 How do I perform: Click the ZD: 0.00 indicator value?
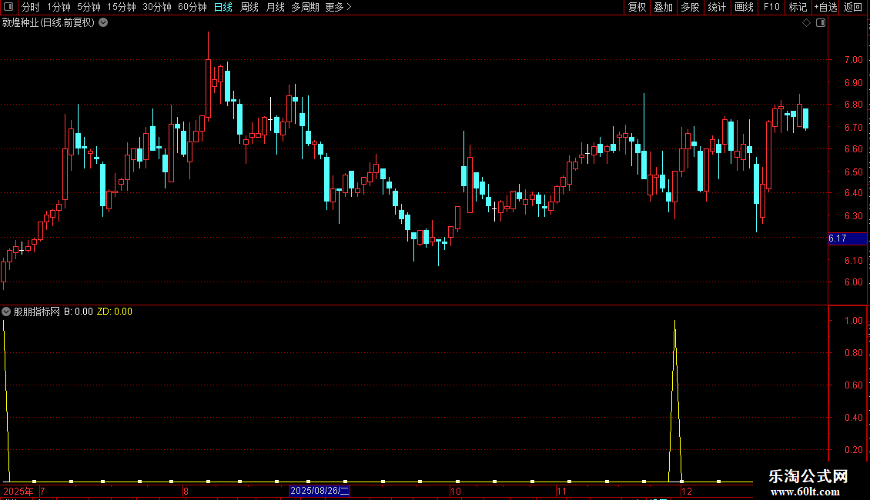115,312
